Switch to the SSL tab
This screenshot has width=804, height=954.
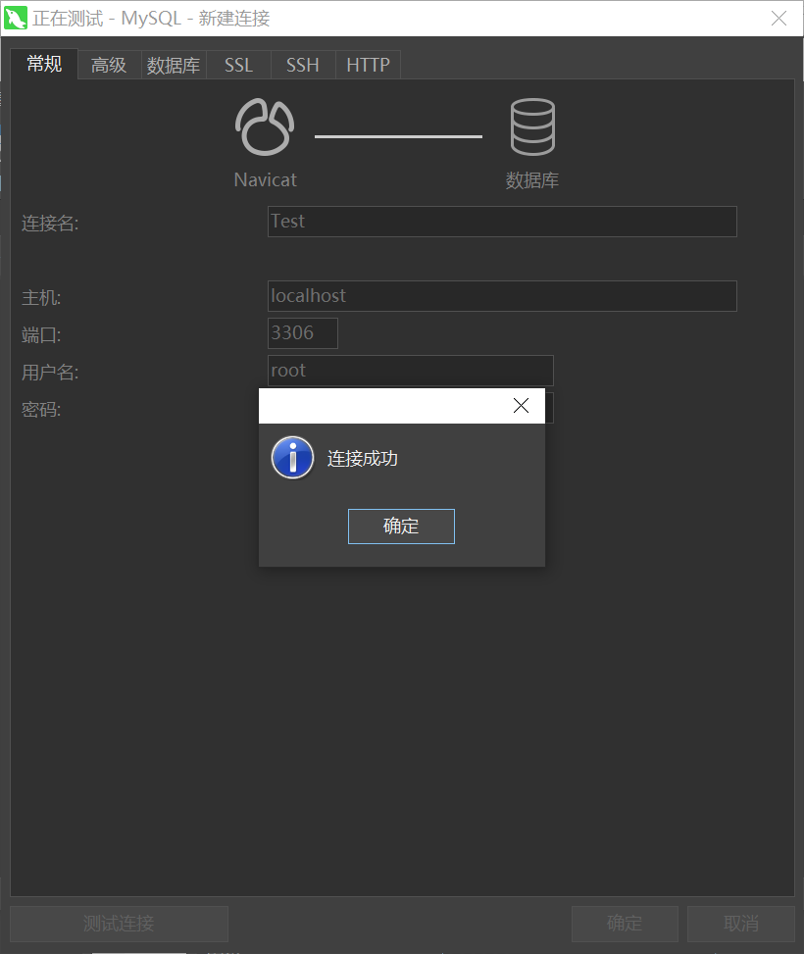tap(238, 65)
